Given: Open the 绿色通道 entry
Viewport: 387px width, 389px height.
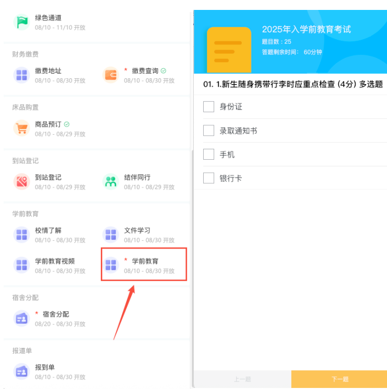Looking at the screenshot, I should [x=48, y=18].
